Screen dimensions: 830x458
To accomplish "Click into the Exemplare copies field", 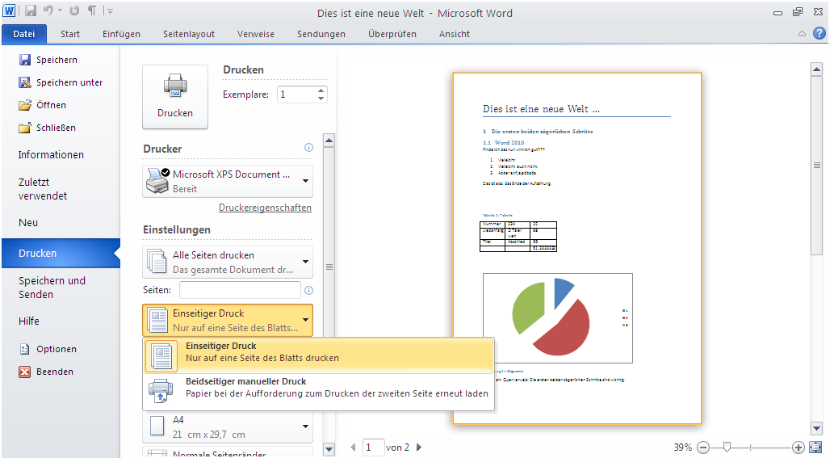I will [x=296, y=95].
